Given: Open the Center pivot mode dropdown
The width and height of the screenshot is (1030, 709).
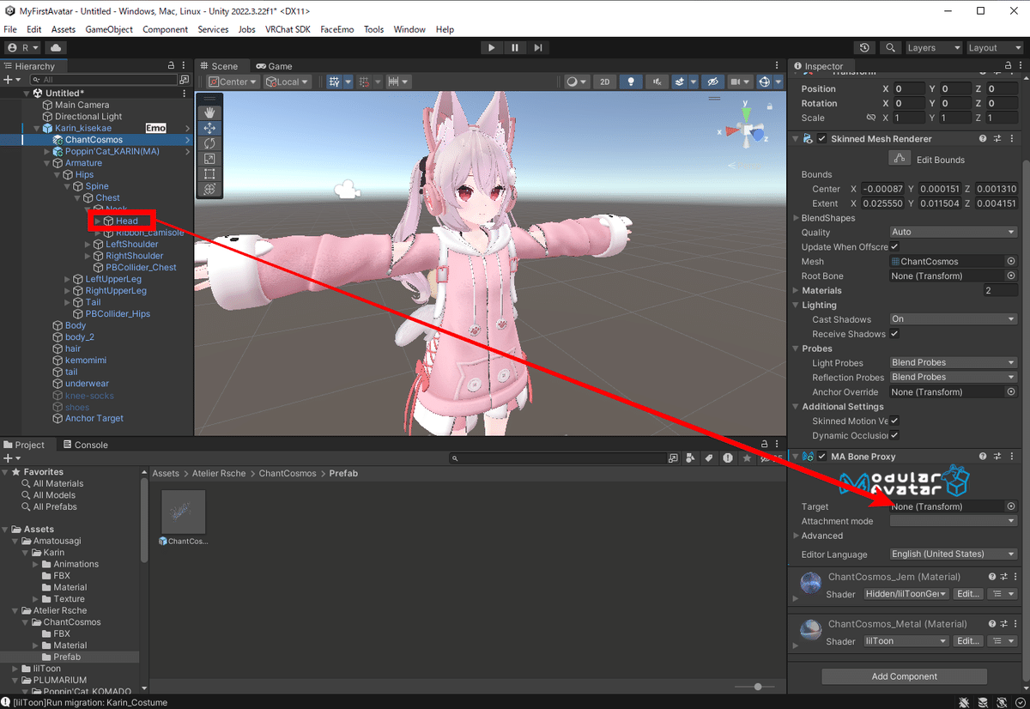Looking at the screenshot, I should click(233, 82).
